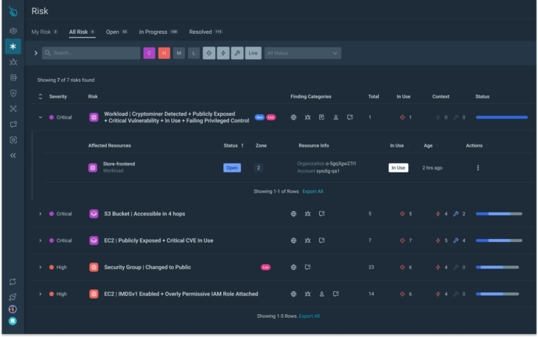The height and width of the screenshot is (337, 538).
Task: Click the Open status badge for Store-frontend
Action: pos(232,168)
